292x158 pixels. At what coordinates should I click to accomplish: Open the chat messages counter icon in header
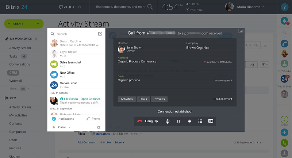point(63,7)
